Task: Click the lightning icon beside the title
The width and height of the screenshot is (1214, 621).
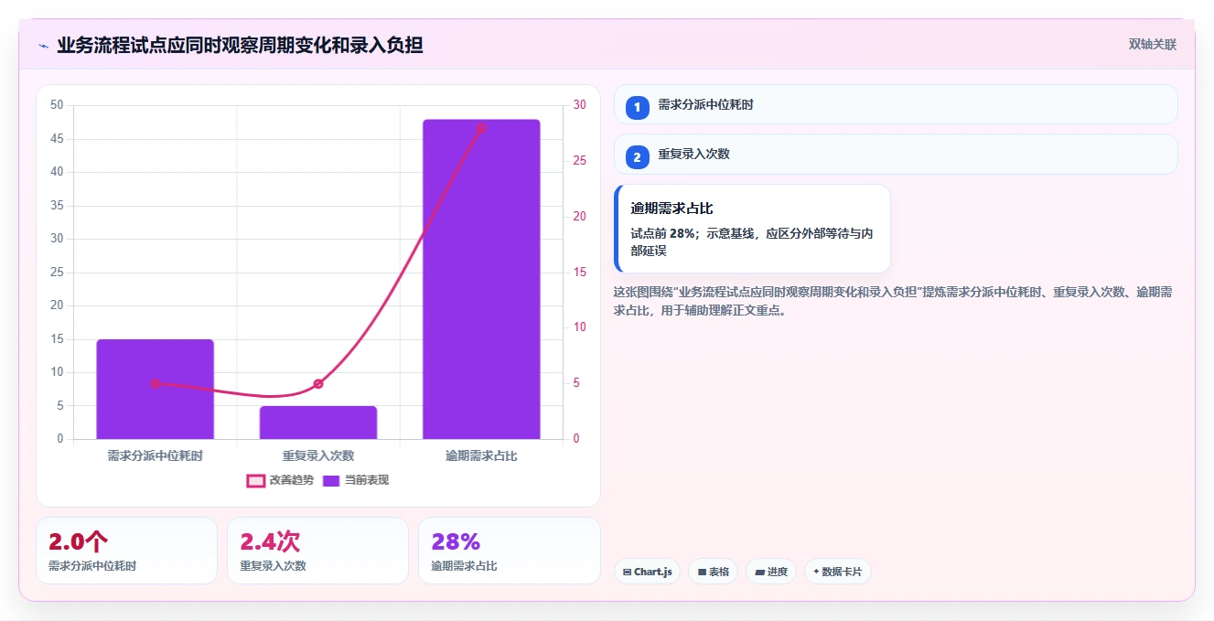Action: click(x=43, y=46)
